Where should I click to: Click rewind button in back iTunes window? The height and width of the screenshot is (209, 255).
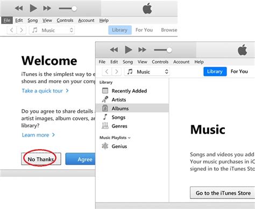19,8
